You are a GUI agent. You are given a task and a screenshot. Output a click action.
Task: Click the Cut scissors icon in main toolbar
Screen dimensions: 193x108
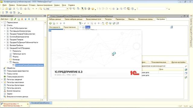click(14, 9)
